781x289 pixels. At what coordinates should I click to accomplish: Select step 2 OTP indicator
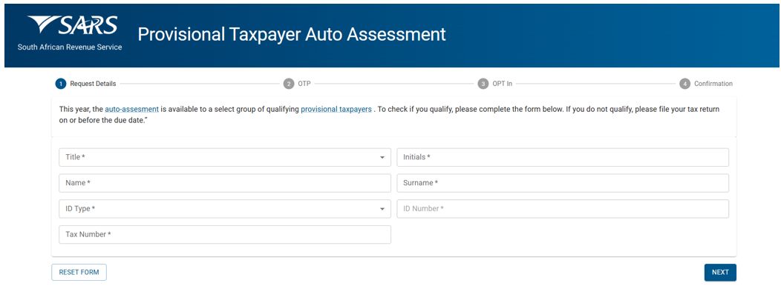pyautogui.click(x=297, y=84)
